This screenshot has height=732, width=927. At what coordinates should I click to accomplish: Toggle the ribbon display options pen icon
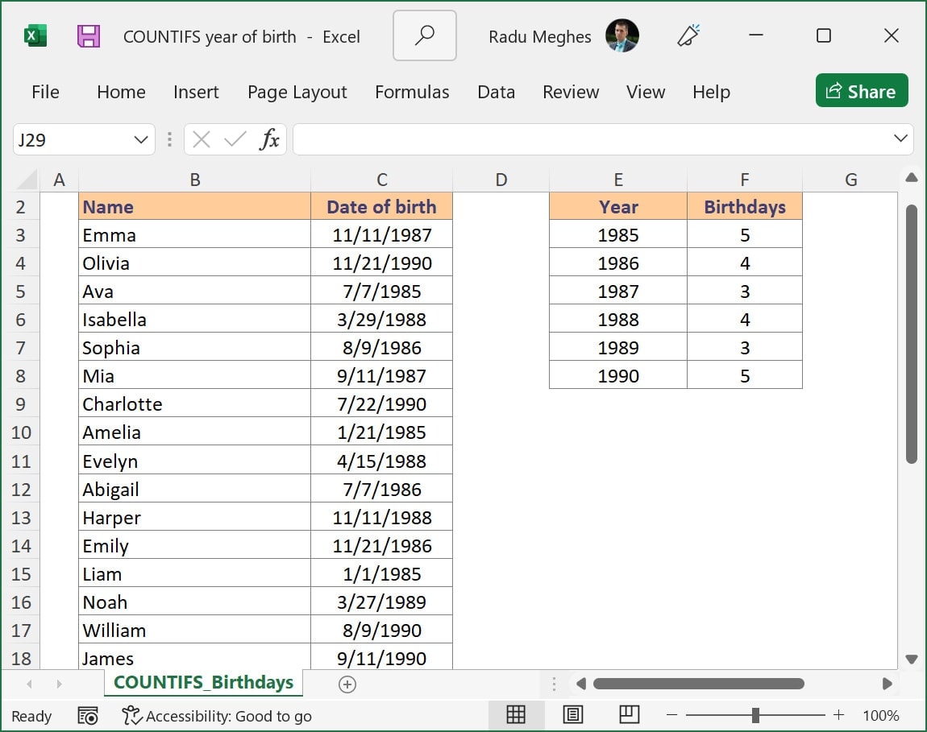tap(689, 35)
